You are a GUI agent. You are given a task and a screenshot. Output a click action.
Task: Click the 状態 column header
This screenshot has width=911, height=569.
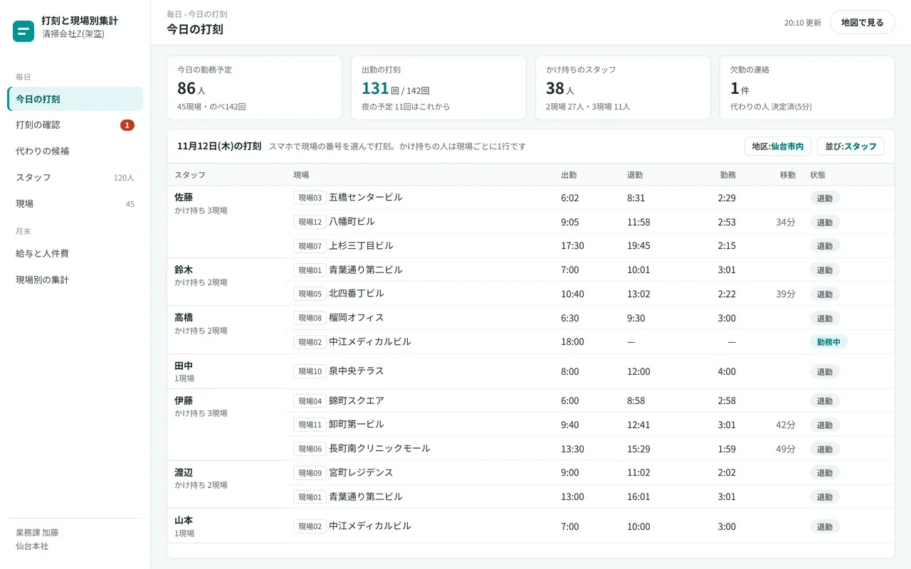(818, 175)
